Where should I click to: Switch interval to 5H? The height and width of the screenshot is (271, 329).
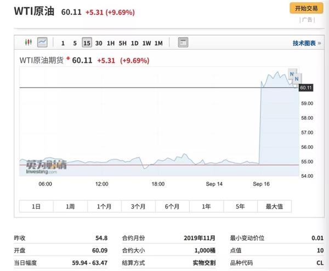(x=123, y=43)
